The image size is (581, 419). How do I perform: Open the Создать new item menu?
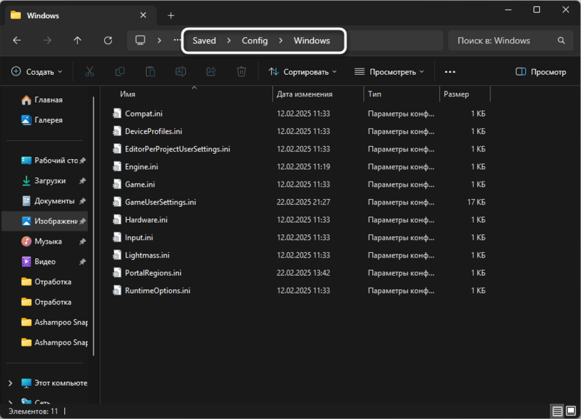[x=37, y=71]
